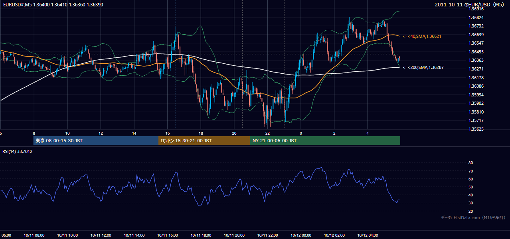Click price level 1.36455 on the axis
The image size is (510, 239).
476,52
